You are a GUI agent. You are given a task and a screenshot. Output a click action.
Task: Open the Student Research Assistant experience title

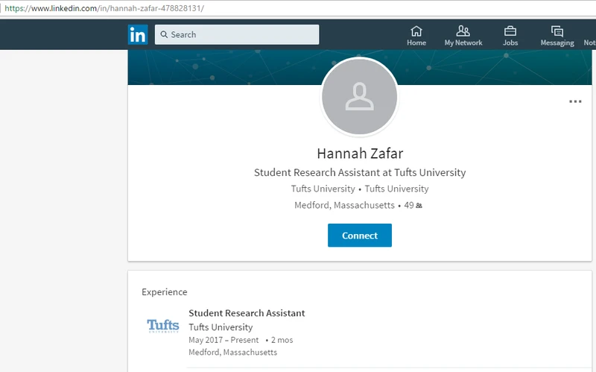click(247, 313)
